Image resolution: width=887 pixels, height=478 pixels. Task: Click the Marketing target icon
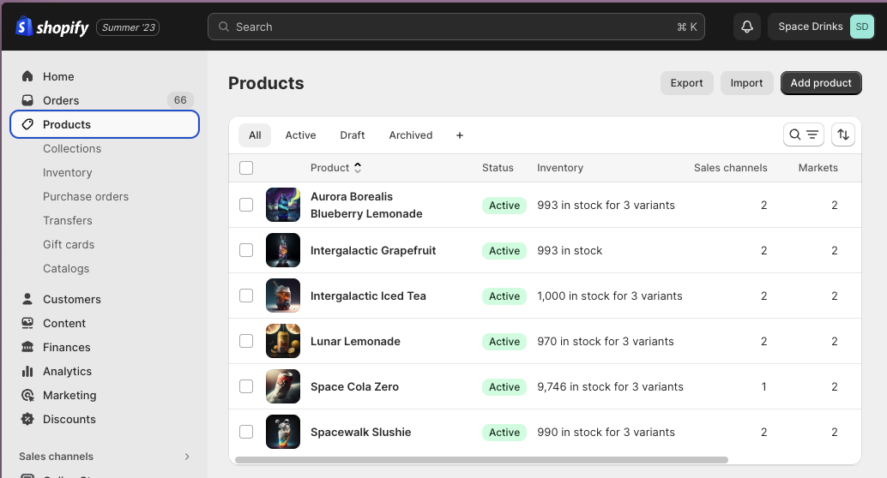point(27,395)
